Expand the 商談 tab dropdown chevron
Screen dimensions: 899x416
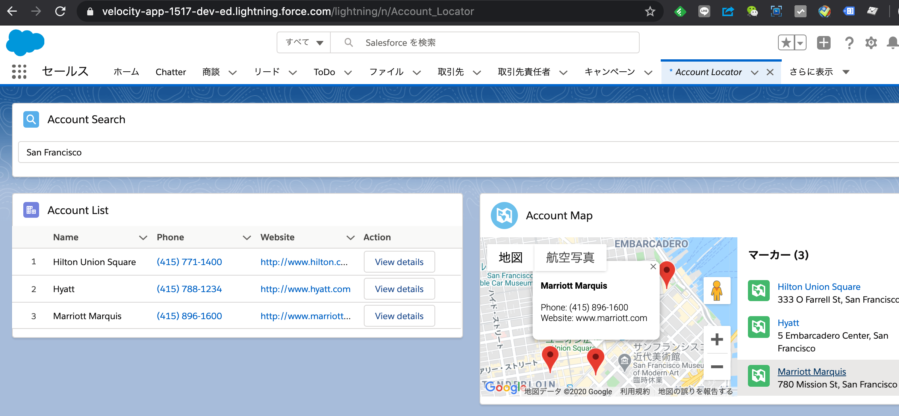tap(233, 72)
